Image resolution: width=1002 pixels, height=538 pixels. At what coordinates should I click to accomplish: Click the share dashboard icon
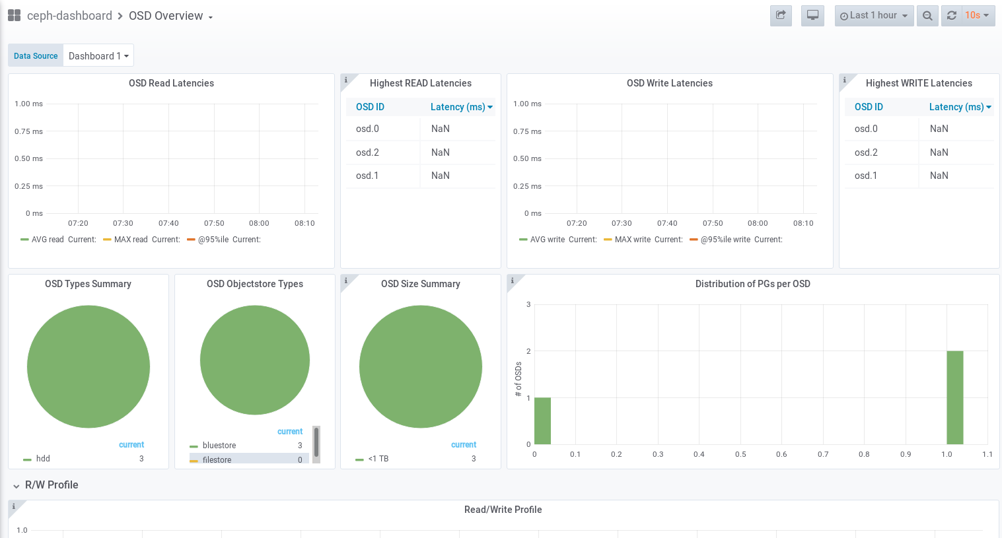[x=781, y=16]
